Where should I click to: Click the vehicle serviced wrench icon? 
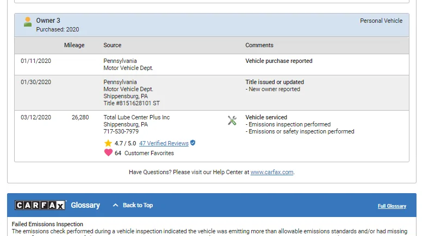(232, 120)
